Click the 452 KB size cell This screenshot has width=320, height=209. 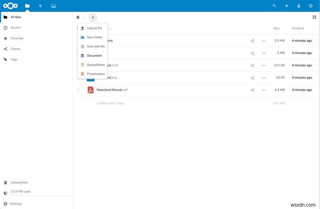(x=279, y=65)
